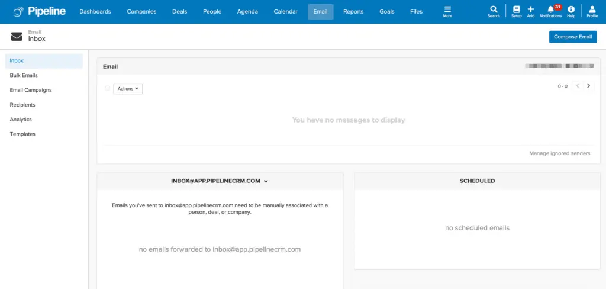This screenshot has height=289, width=606.
Task: Open the Companies menu
Action: [141, 12]
